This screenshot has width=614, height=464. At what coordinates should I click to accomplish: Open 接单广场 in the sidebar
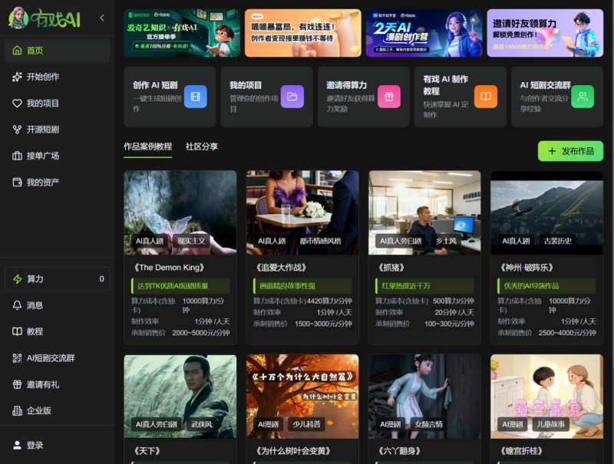pos(57,156)
